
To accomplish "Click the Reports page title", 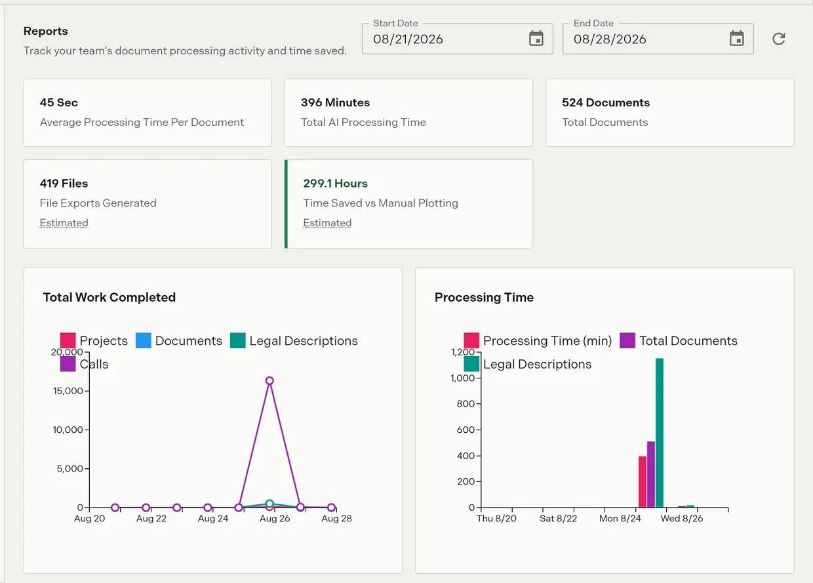I will [x=46, y=31].
